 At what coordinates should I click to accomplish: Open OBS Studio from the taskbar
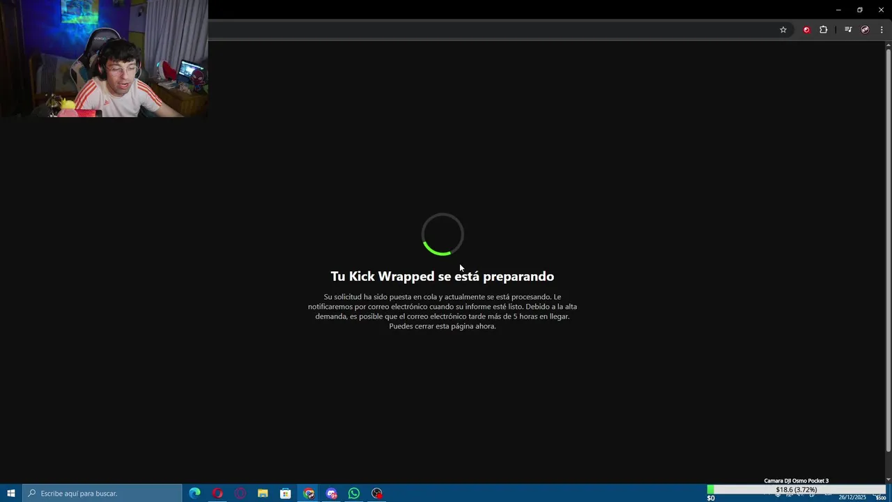(x=377, y=493)
